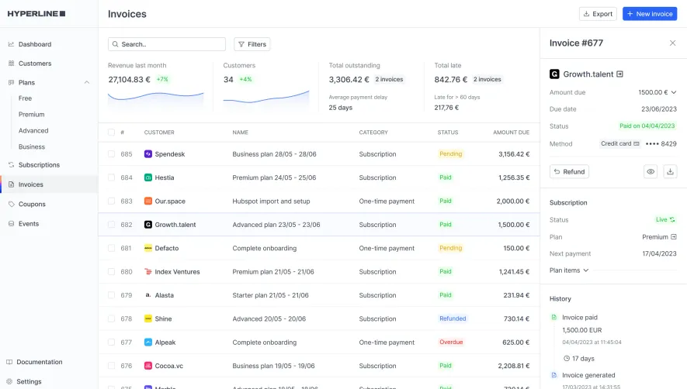Click the '2 invoices' badge under Total late
687x389 pixels.
point(487,79)
